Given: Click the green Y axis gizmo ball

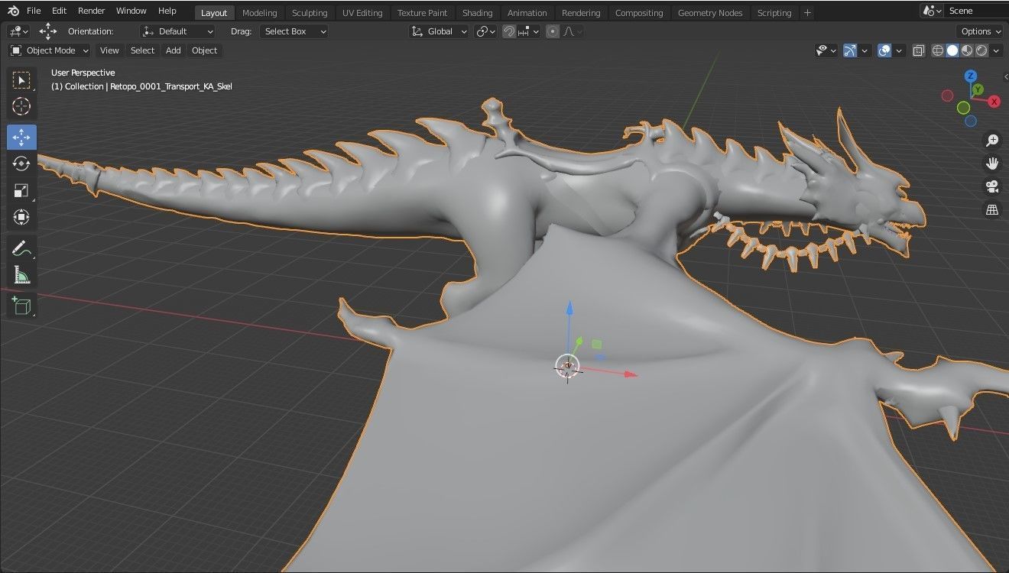Looking at the screenshot, I should point(978,89).
